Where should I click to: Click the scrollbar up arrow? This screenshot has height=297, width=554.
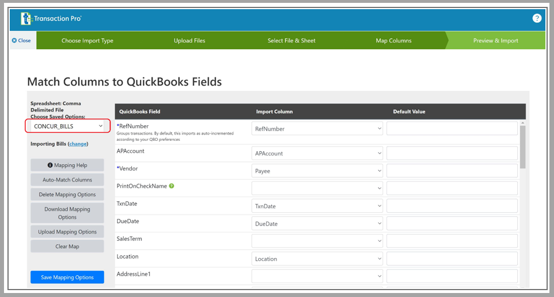click(x=522, y=123)
